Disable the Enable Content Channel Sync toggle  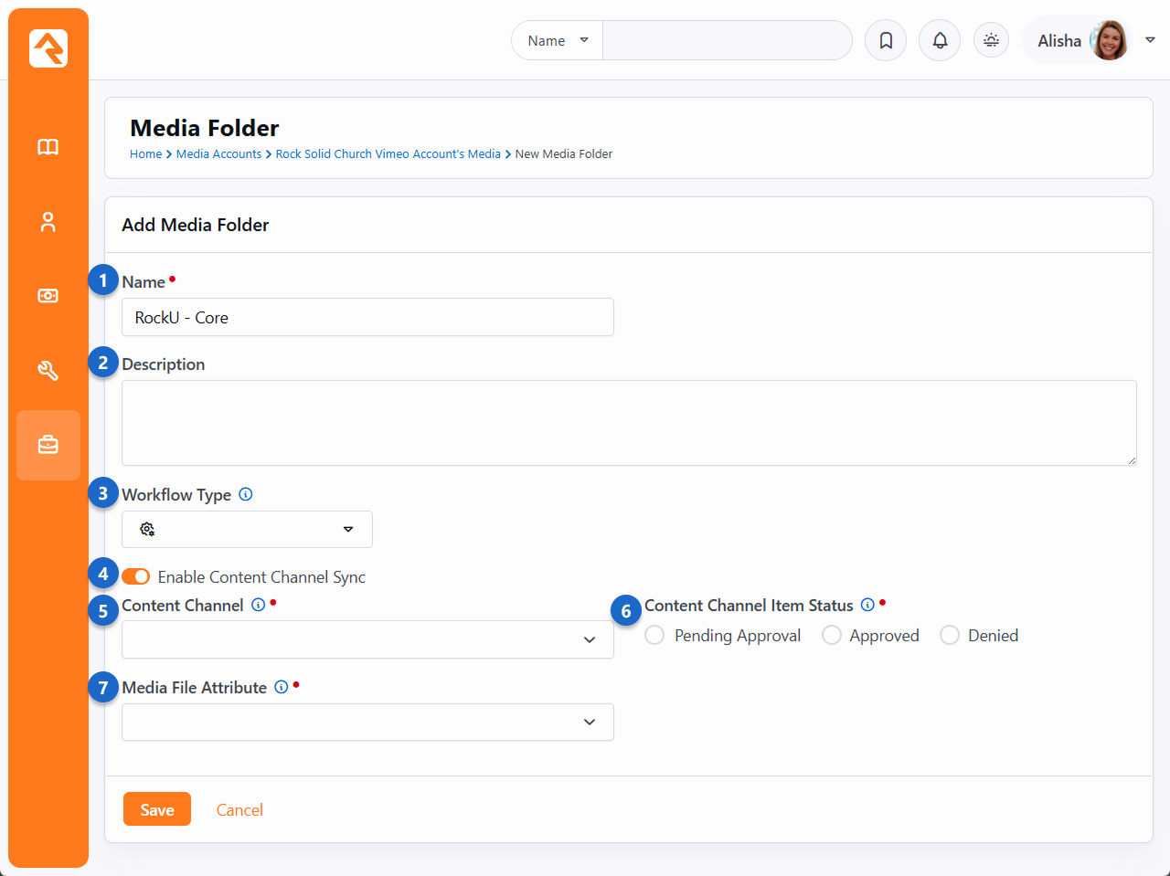tap(136, 576)
